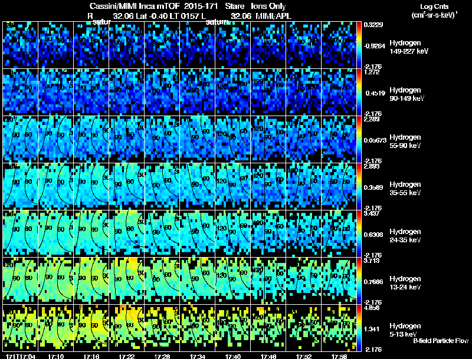The width and height of the screenshot is (472, 359).
Task: Click the colorbar value 0.05673
Action: click(375, 140)
